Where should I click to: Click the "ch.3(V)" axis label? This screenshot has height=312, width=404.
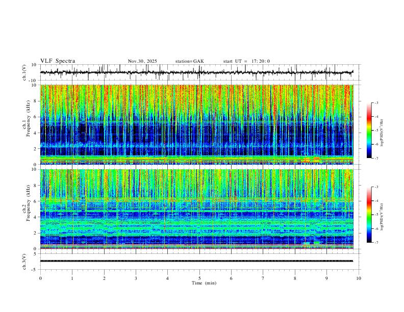(x=24, y=262)
